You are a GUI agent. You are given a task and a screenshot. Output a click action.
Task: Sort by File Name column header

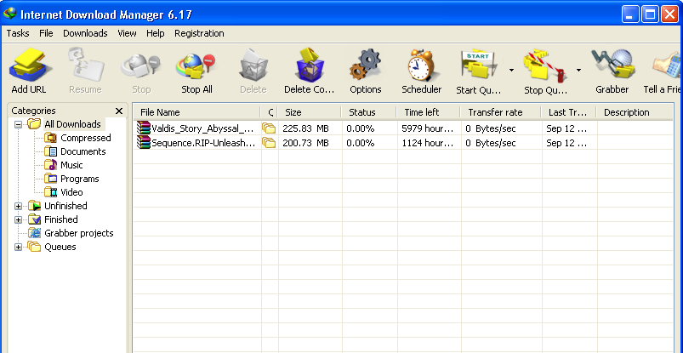tap(196, 112)
